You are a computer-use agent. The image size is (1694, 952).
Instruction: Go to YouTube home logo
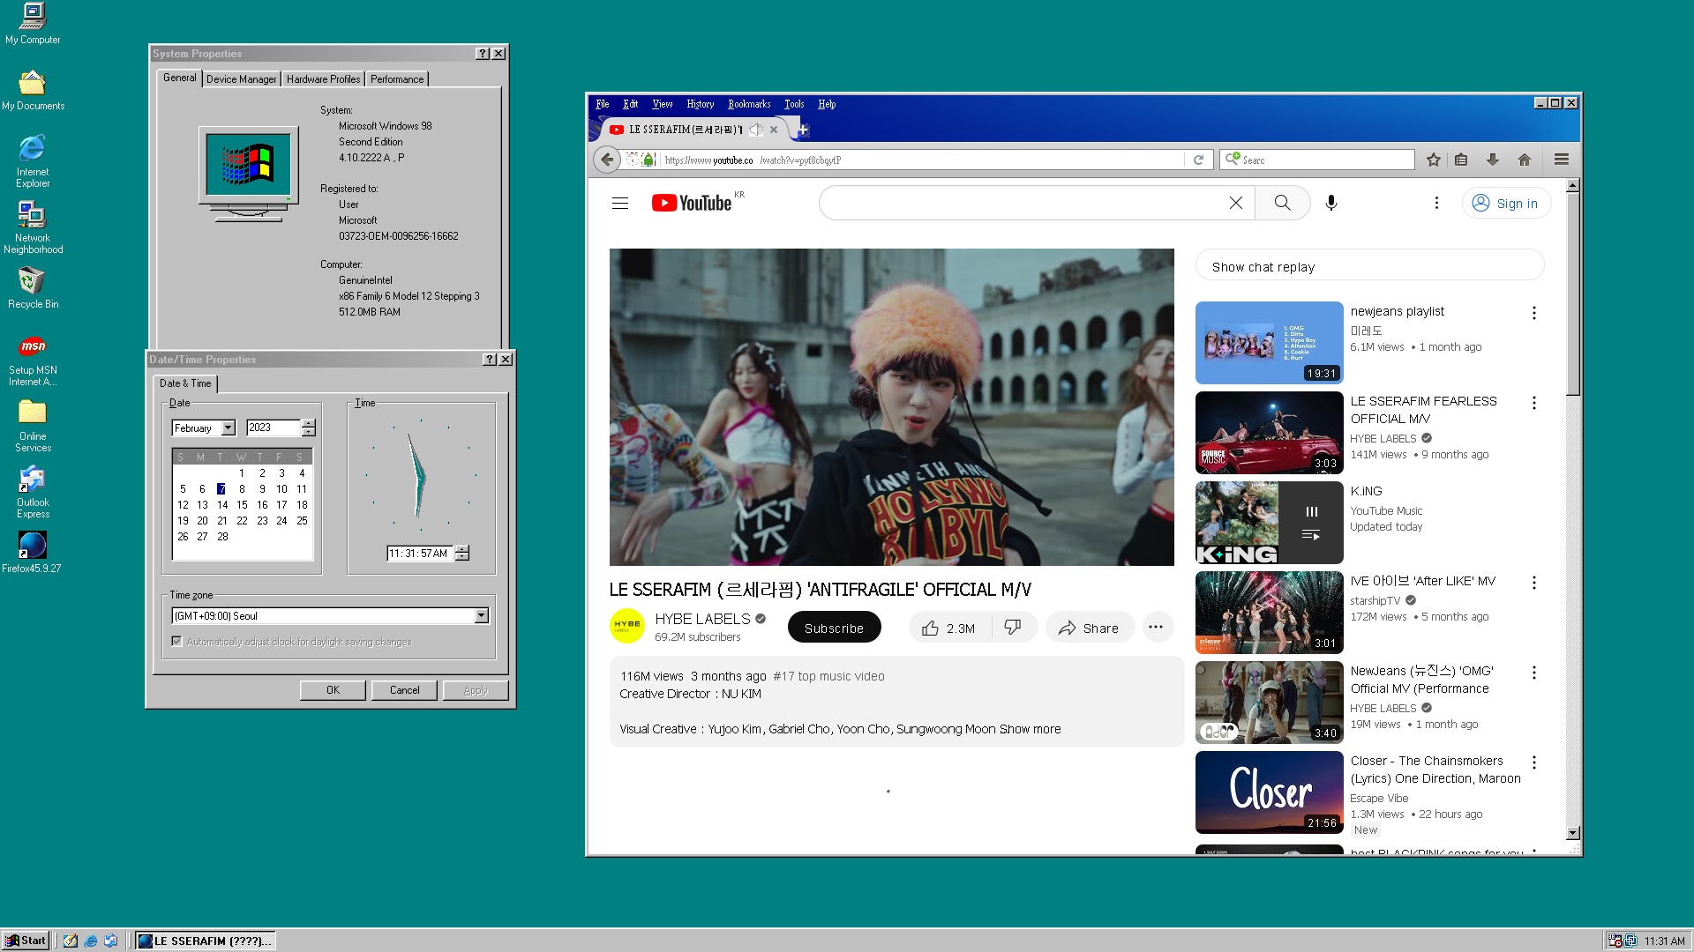[x=692, y=204]
